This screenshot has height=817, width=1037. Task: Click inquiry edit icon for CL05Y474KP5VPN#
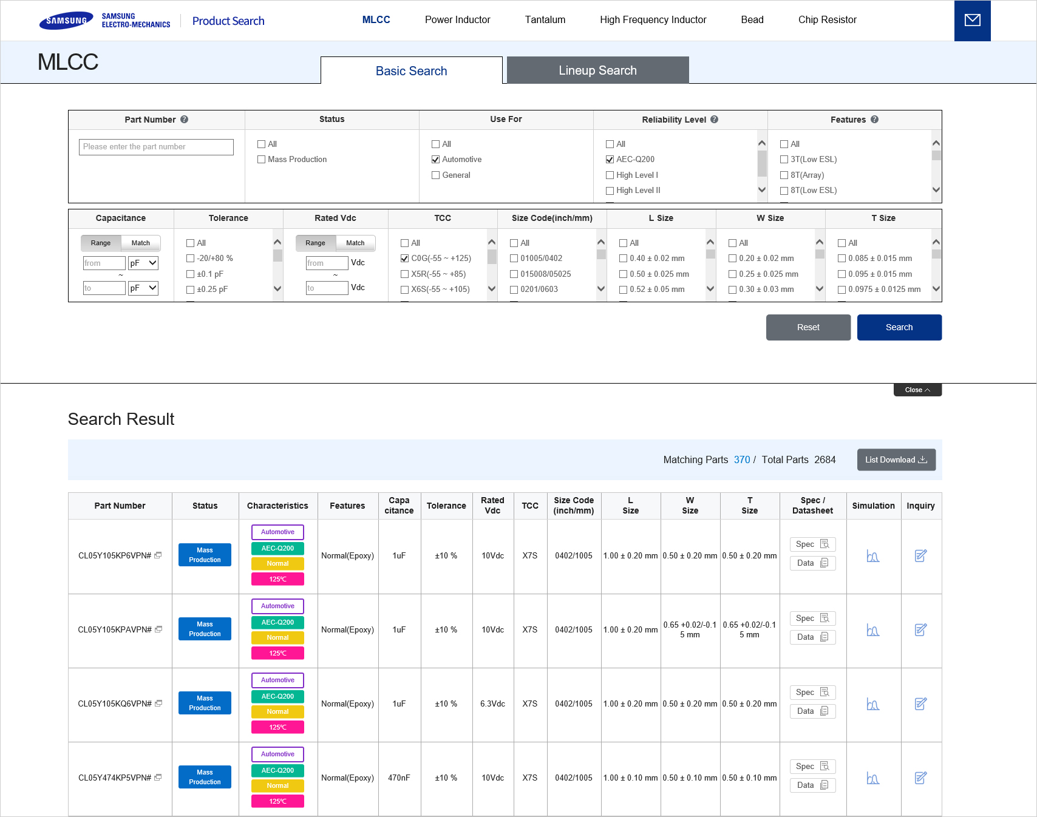tap(920, 778)
